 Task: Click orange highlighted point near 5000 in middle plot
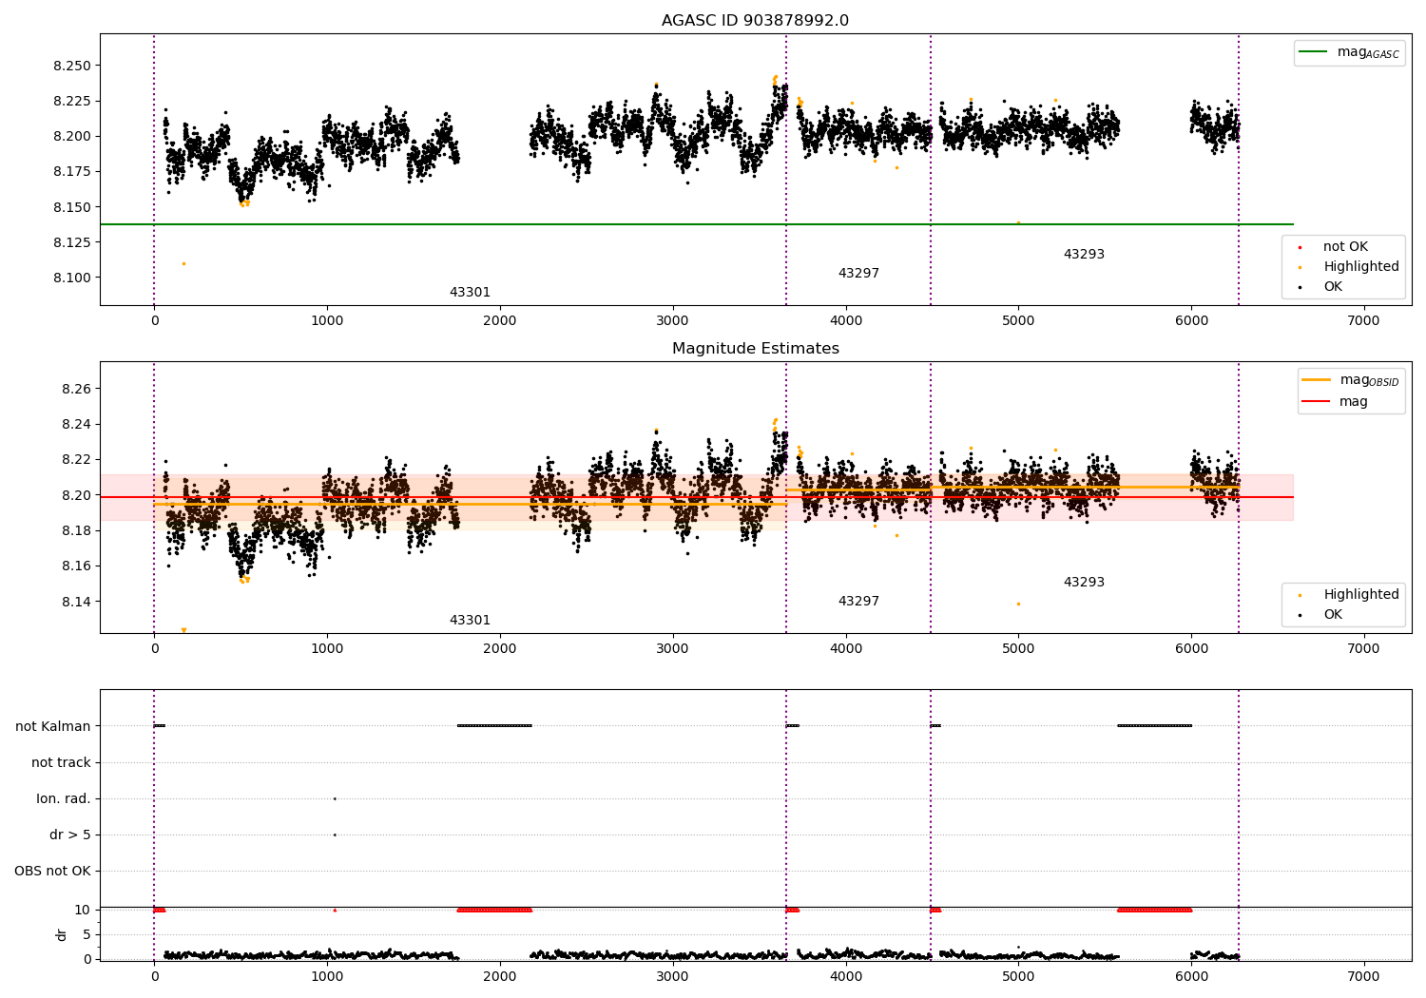1018,604
